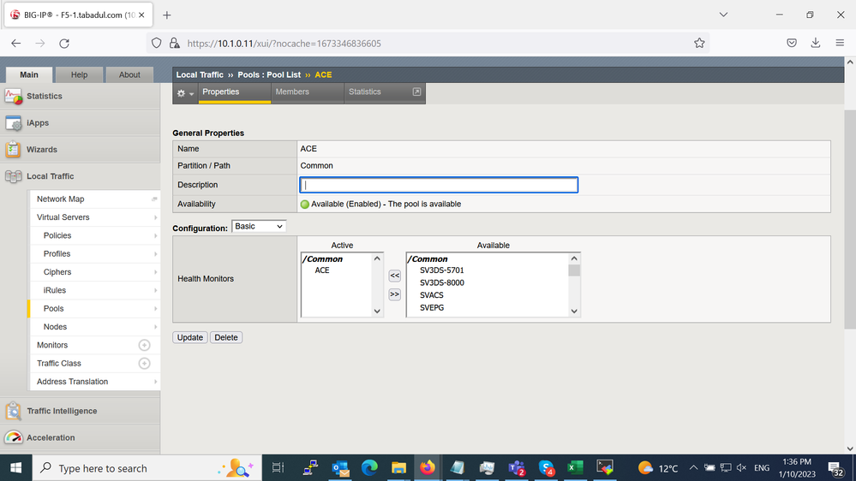Click the Statistics pop-out arrow icon
The width and height of the screenshot is (856, 481).
click(x=417, y=92)
